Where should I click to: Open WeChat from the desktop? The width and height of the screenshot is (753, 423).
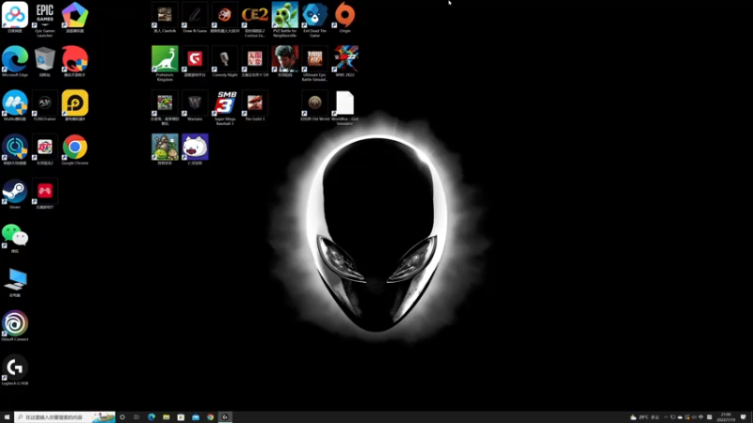click(x=15, y=236)
